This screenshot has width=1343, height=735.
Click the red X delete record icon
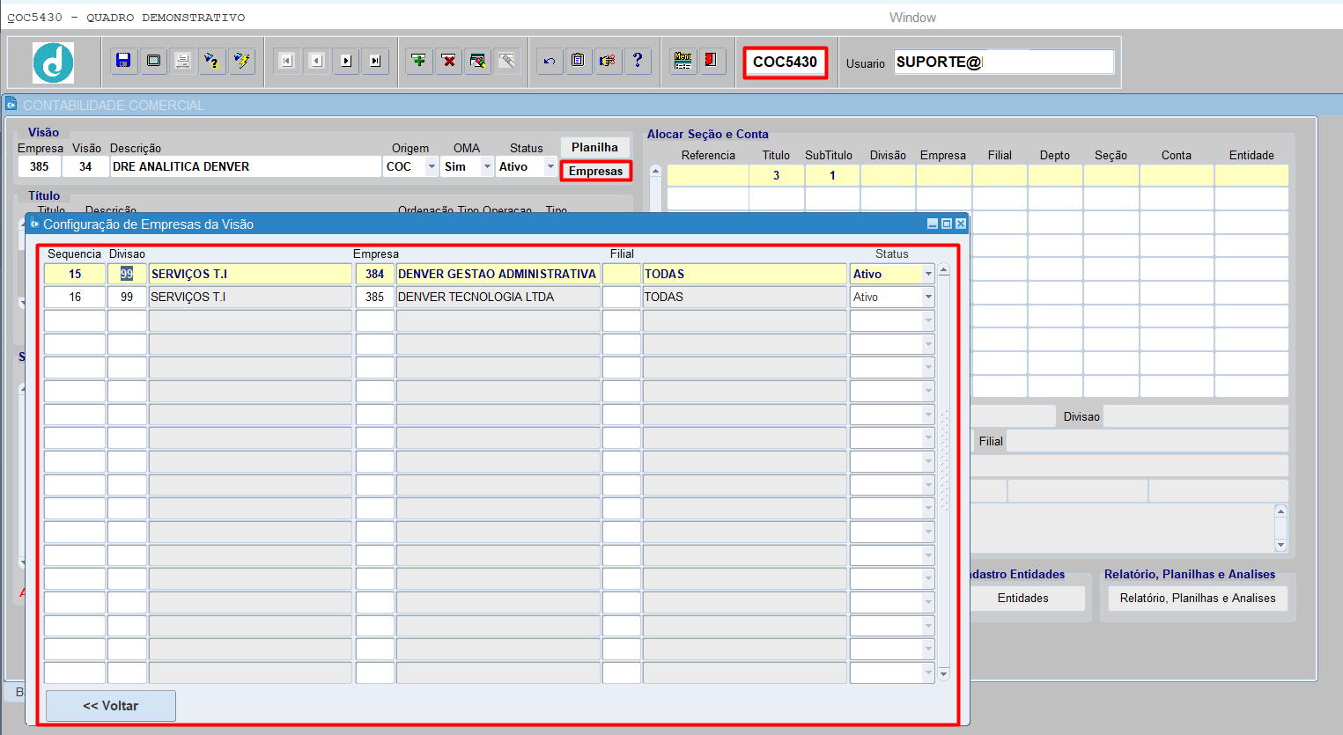coord(448,61)
